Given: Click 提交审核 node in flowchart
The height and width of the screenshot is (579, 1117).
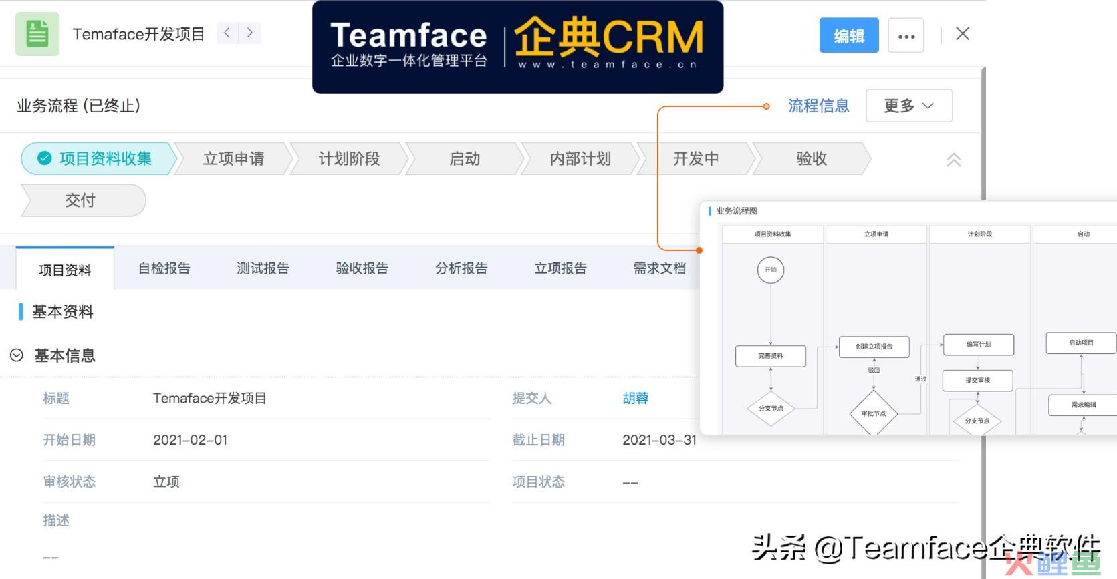Looking at the screenshot, I should pyautogui.click(x=978, y=381).
